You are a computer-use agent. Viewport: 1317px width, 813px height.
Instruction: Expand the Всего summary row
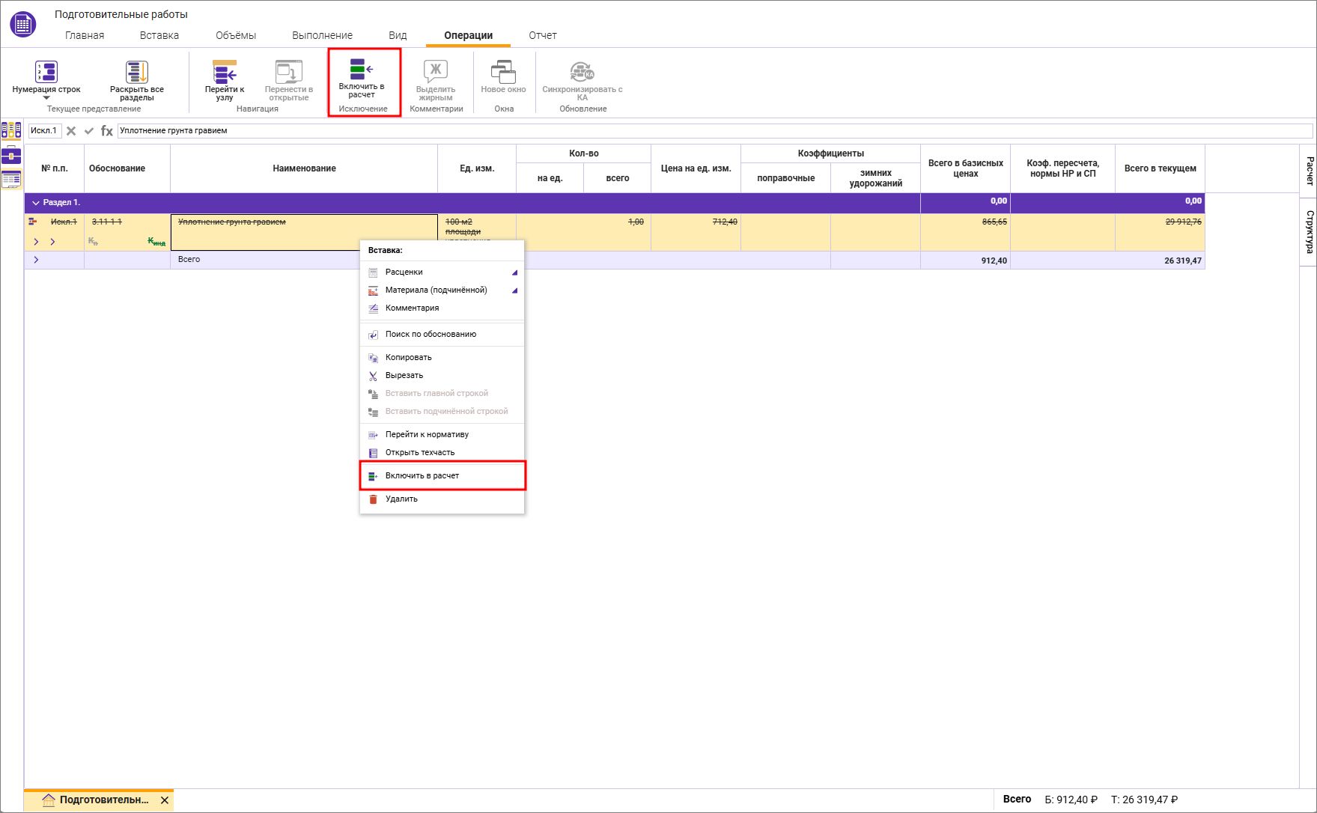pyautogui.click(x=36, y=260)
